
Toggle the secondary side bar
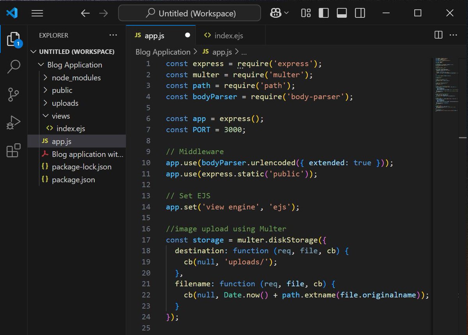360,13
